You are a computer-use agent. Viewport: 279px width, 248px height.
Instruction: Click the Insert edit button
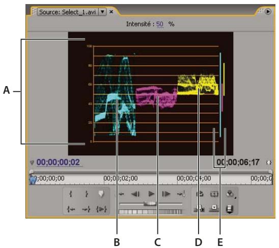pos(199,208)
